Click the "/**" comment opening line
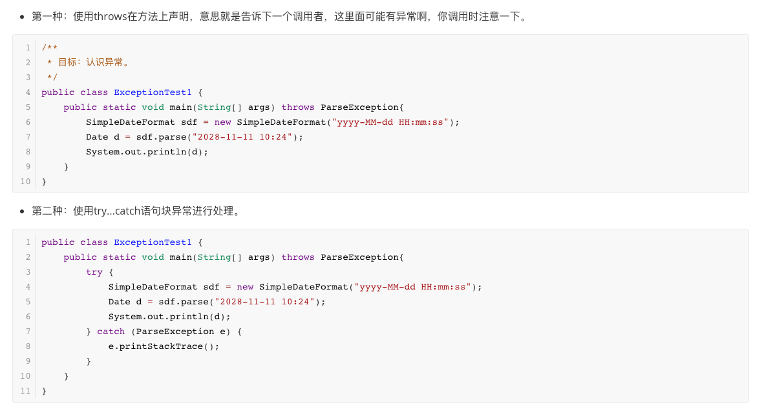The height and width of the screenshot is (411, 773). click(x=50, y=48)
